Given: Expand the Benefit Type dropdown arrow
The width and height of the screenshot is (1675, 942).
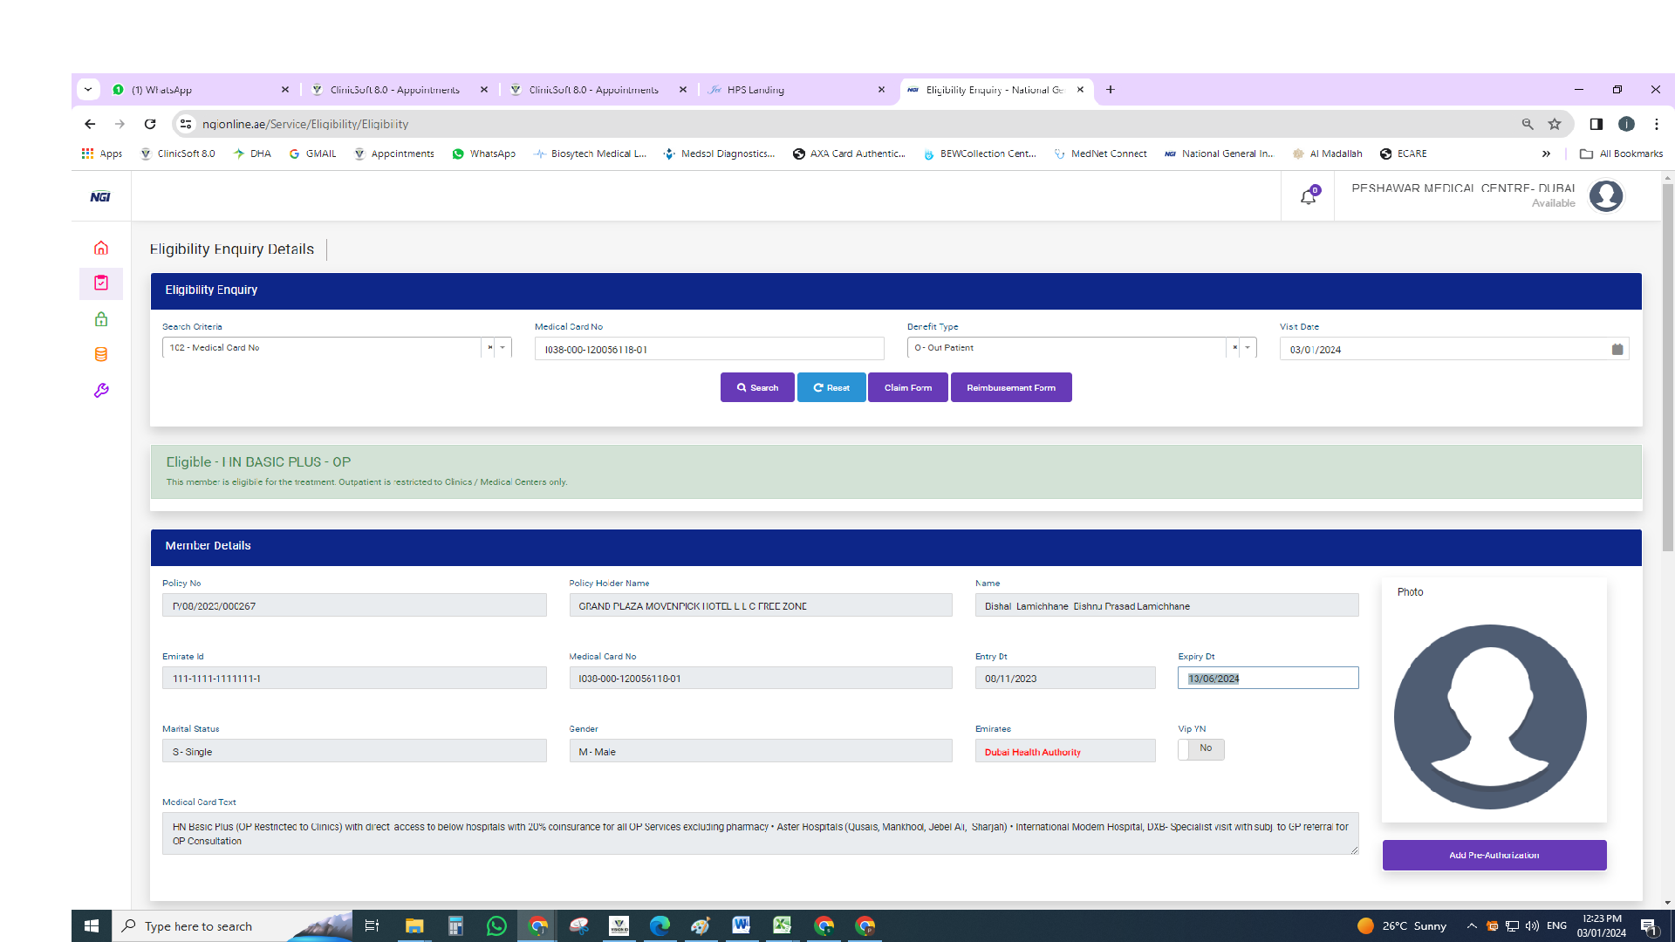Looking at the screenshot, I should pos(1248,348).
